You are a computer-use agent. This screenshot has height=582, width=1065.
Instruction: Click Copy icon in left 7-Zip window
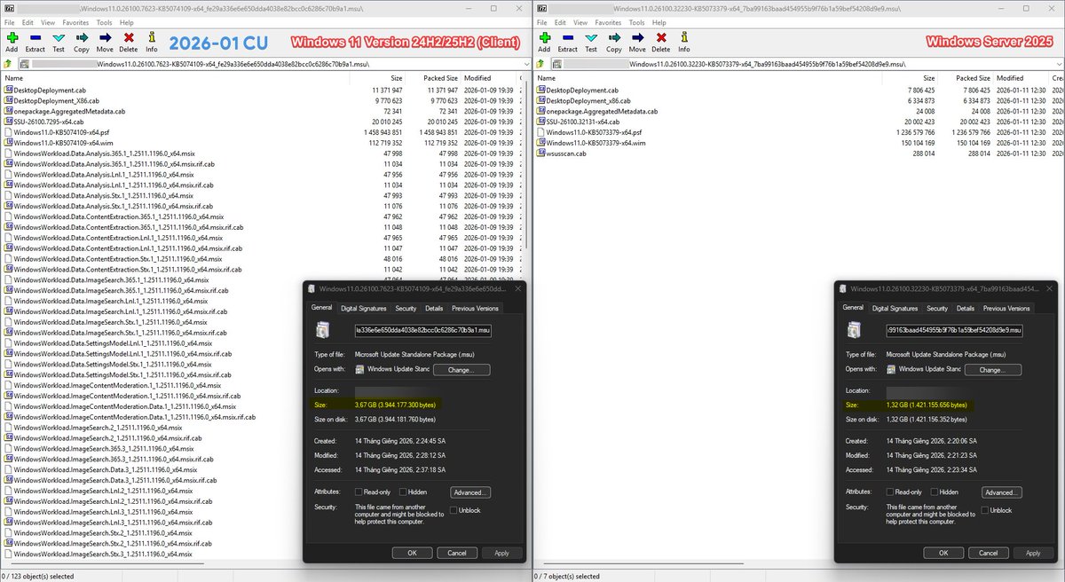tap(82, 38)
